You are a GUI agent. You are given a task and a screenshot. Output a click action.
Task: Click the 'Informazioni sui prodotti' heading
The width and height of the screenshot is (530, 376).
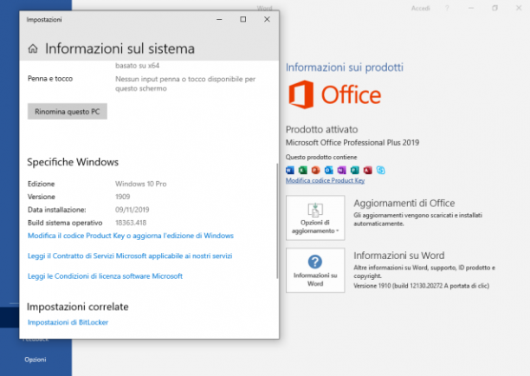click(345, 68)
